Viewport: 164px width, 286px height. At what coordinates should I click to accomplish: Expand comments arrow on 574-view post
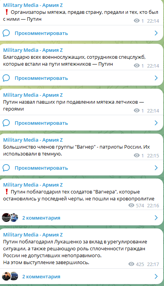(156, 218)
